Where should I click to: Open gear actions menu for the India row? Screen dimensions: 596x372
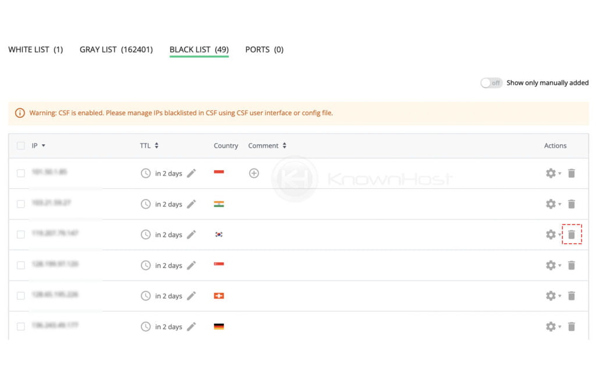[x=553, y=204]
